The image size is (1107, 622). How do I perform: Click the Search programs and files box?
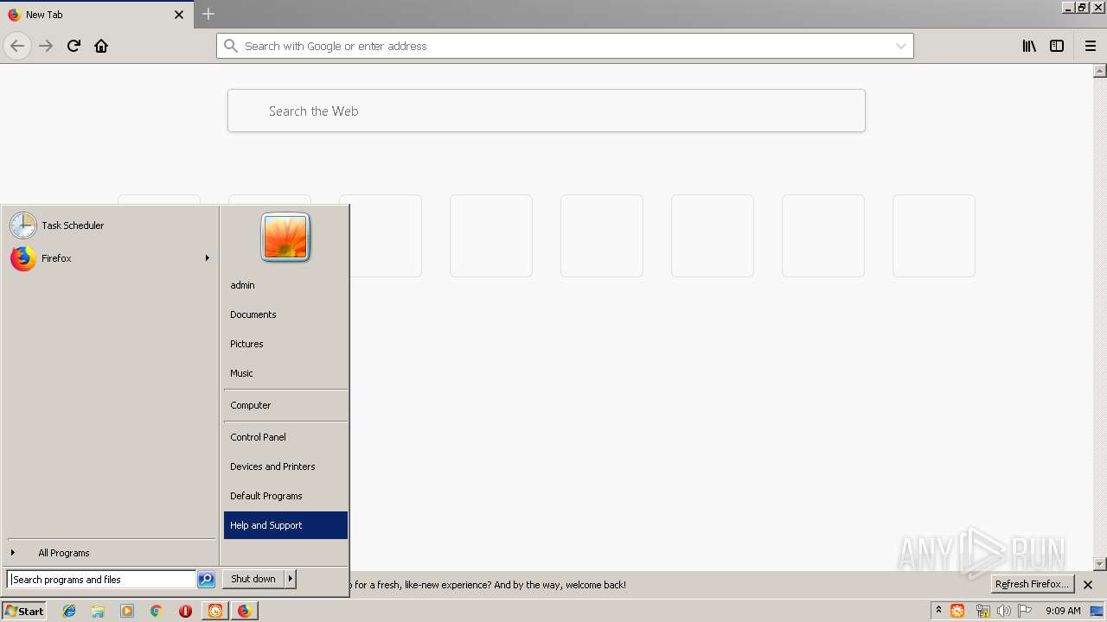point(101,580)
